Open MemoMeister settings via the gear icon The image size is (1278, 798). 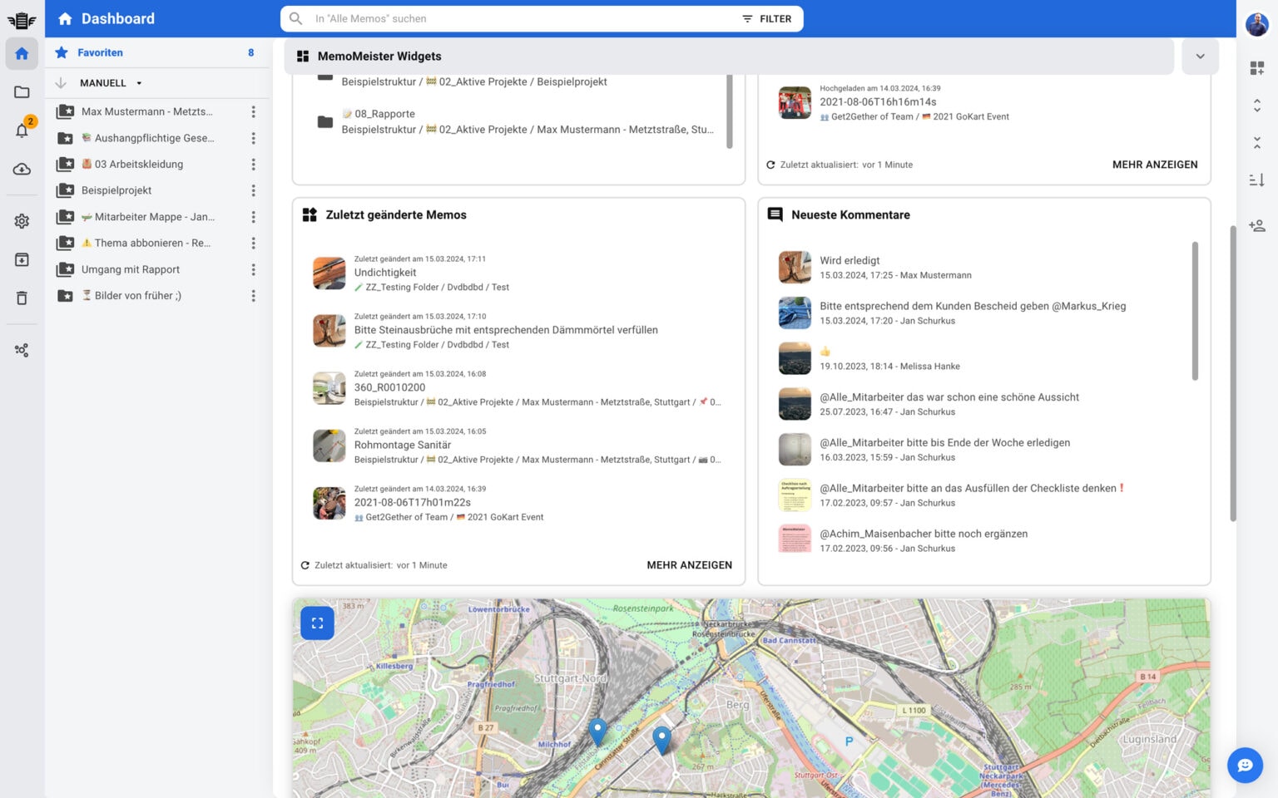[22, 220]
